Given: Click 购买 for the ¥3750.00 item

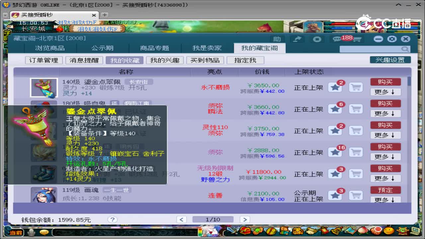Looking at the screenshot, I should pos(385,125).
